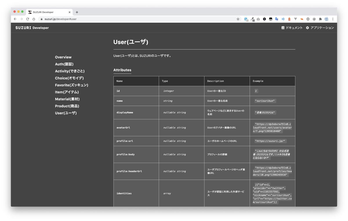Open the Google Translate extension icon
348x221 pixels.
(276, 19)
